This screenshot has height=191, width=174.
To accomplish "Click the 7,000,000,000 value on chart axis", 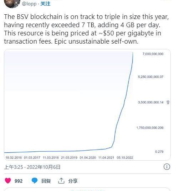I will [x=153, y=54].
